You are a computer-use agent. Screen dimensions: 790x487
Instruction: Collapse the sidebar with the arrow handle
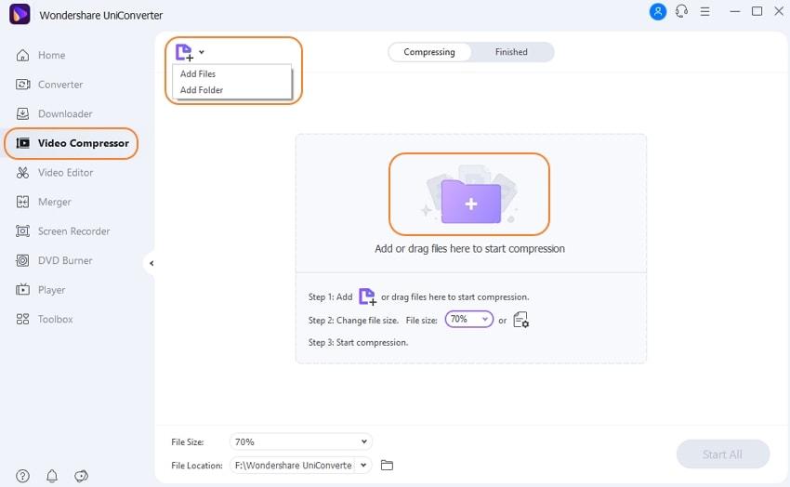click(x=151, y=263)
